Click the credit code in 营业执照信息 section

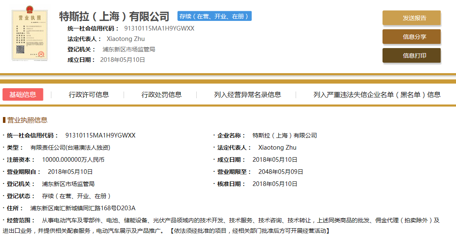click(x=100, y=135)
